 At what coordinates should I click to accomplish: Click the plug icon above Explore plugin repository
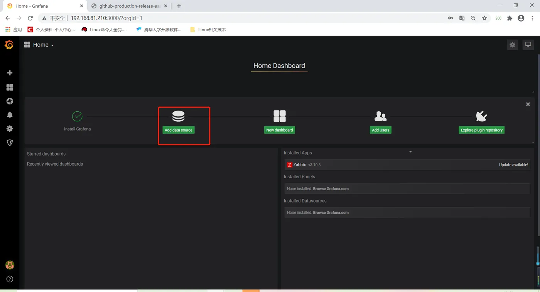481,116
